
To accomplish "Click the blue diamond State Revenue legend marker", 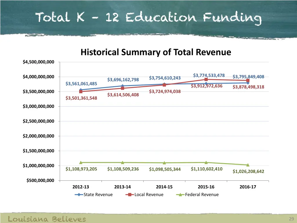I will coord(79,195).
